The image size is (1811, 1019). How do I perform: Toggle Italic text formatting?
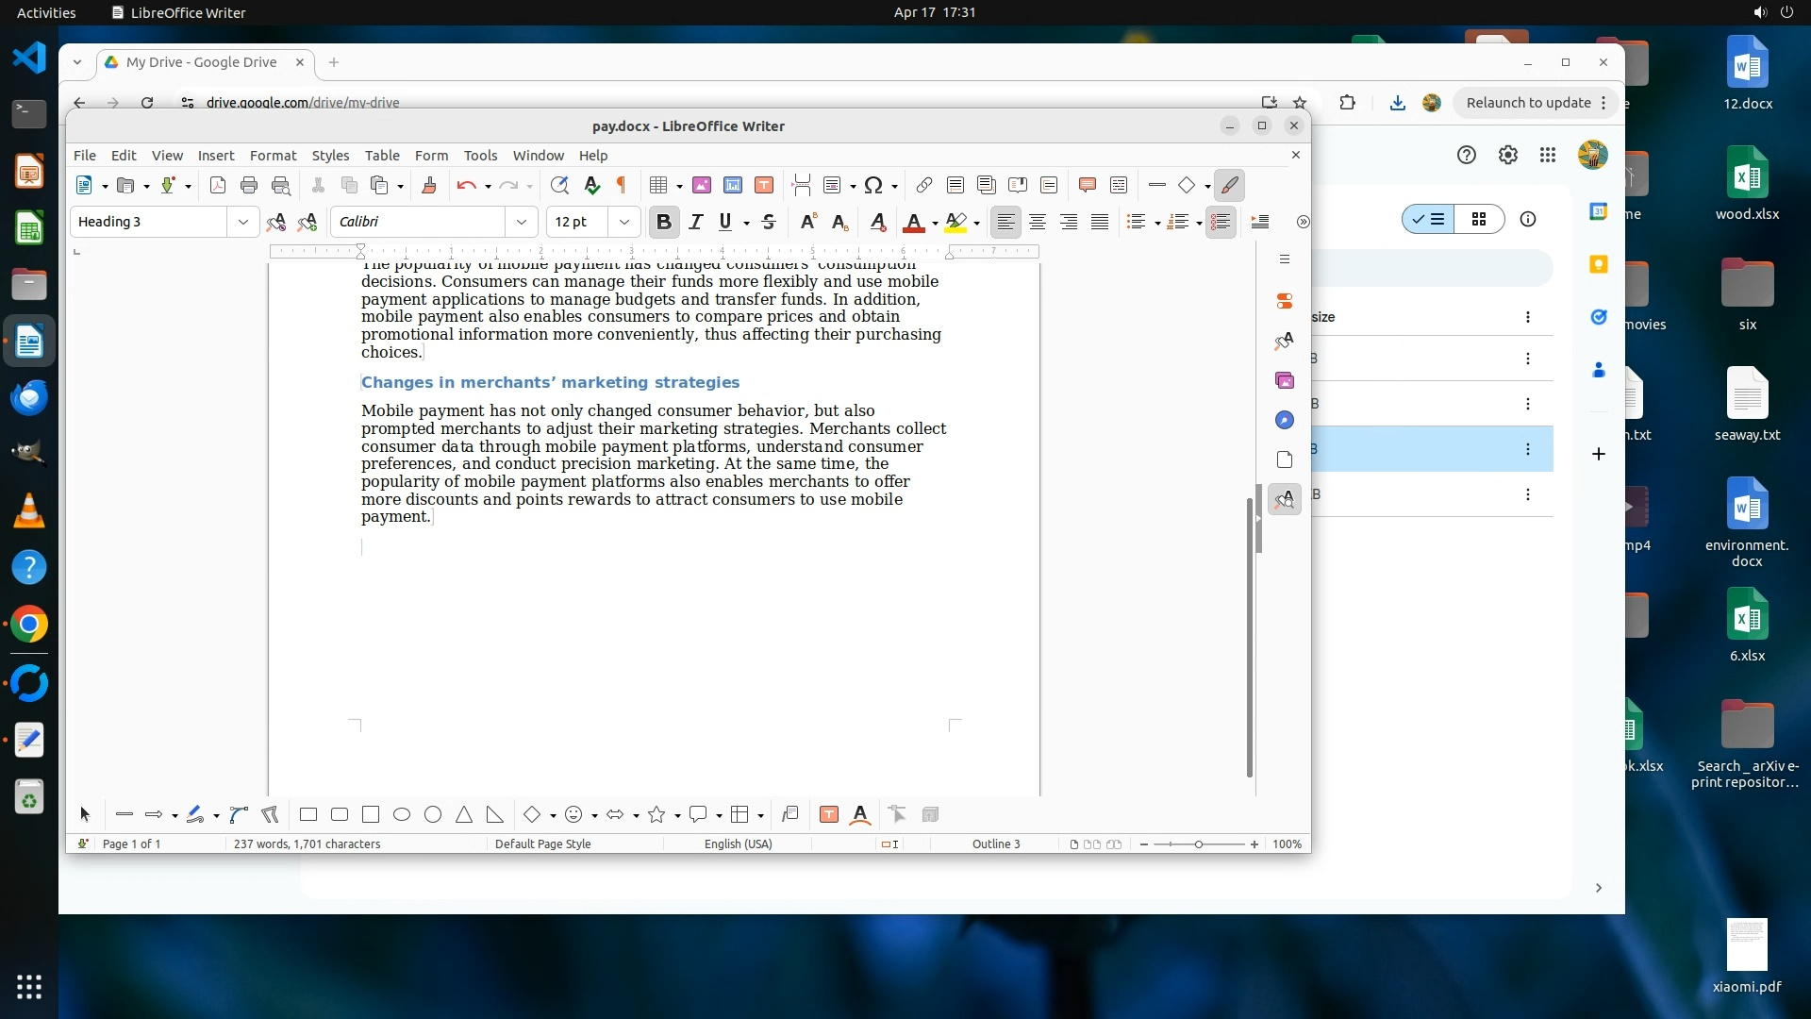point(696,222)
